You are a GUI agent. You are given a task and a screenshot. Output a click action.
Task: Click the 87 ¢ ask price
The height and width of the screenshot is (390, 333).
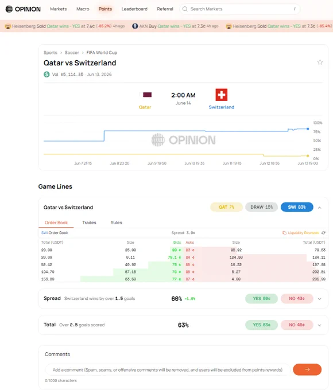[190, 279]
